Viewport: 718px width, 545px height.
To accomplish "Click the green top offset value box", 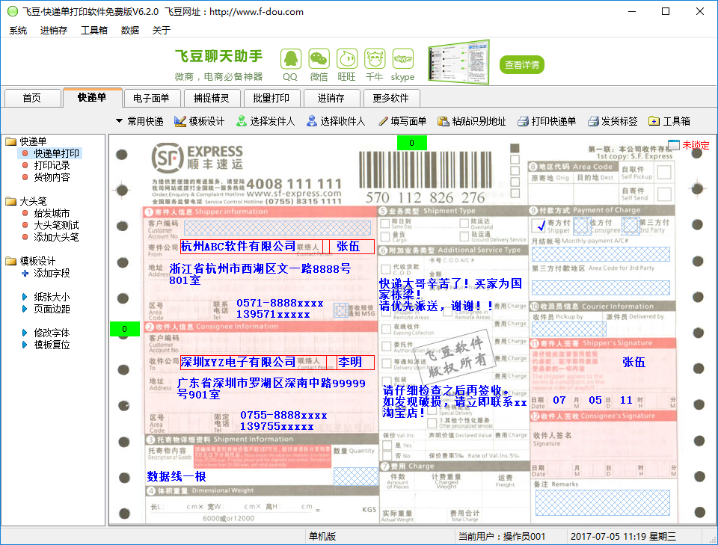I will point(411,143).
